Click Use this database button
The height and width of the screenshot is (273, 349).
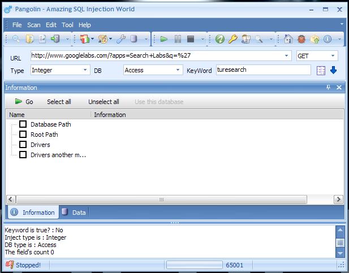click(x=159, y=102)
